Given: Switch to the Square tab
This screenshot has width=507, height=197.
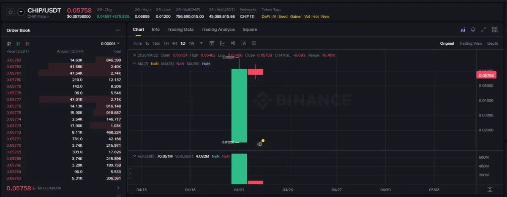Looking at the screenshot, I should point(250,30).
